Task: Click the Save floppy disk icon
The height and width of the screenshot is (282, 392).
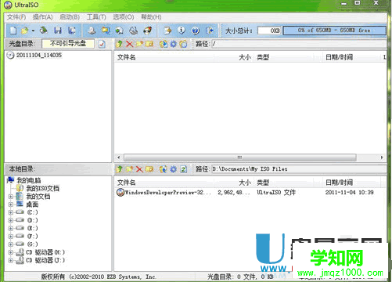Action: [x=58, y=31]
